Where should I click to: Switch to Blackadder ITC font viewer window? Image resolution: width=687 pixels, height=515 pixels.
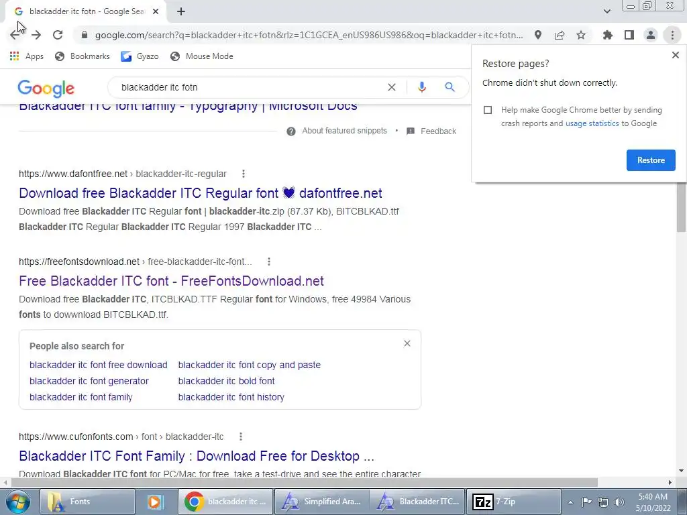(417, 502)
